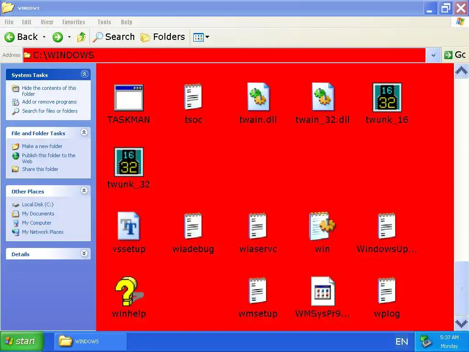Screen dimensions: 469x352
Task: Expand the Details panel
Action: [x=84, y=253]
